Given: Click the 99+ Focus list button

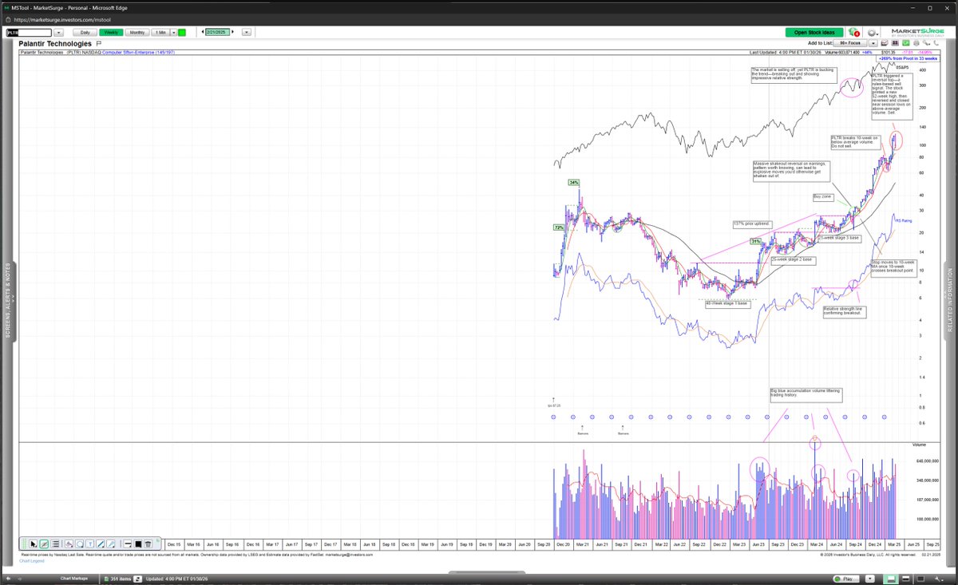Looking at the screenshot, I should click(x=849, y=43).
